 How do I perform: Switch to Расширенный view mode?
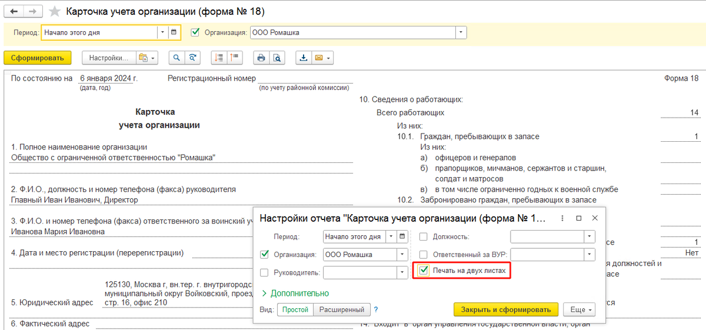click(x=342, y=309)
